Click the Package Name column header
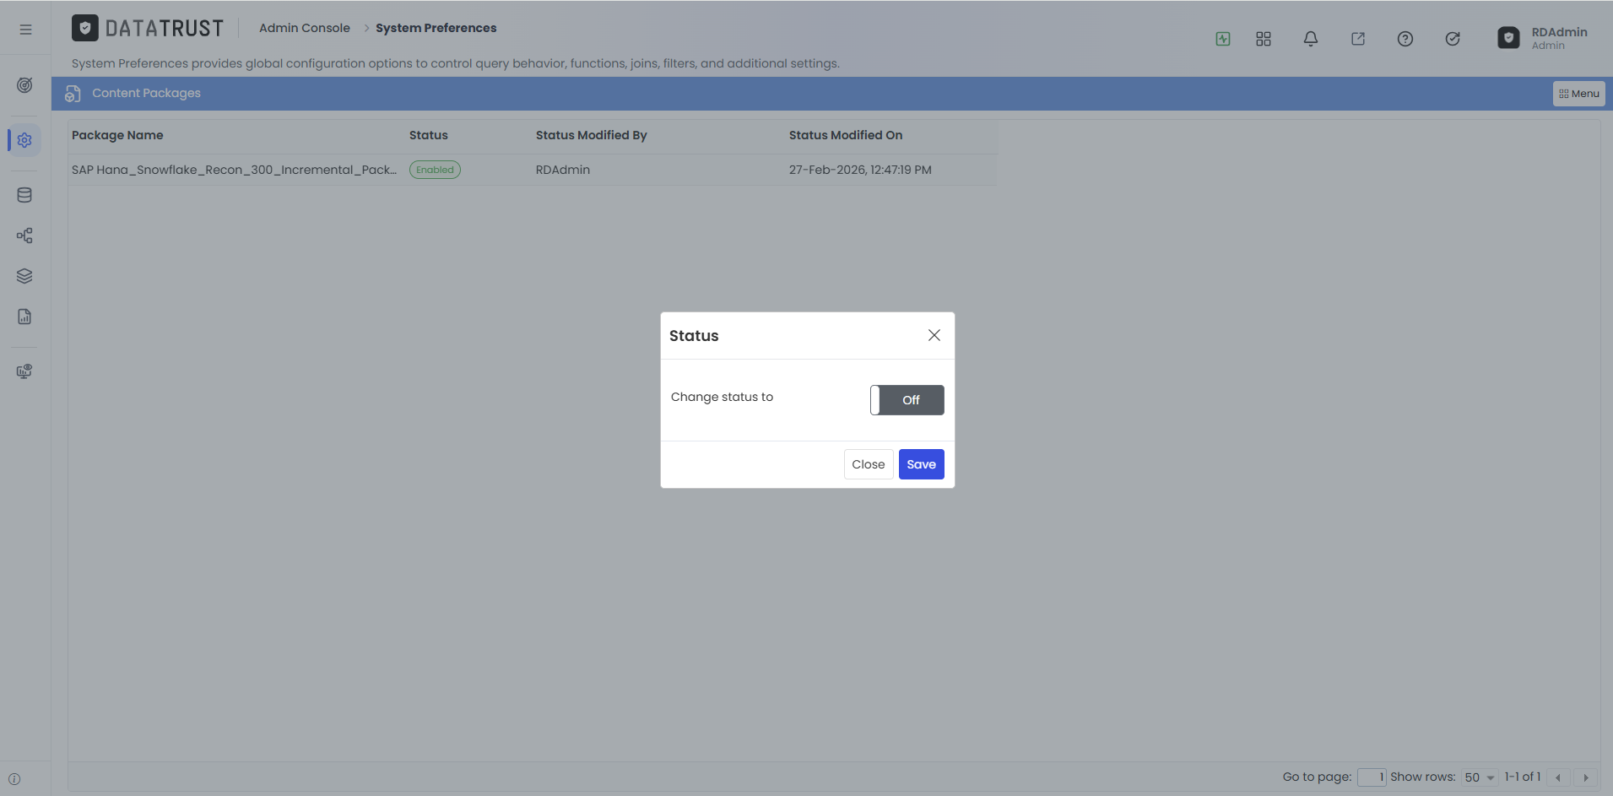The height and width of the screenshot is (796, 1613). click(x=117, y=135)
